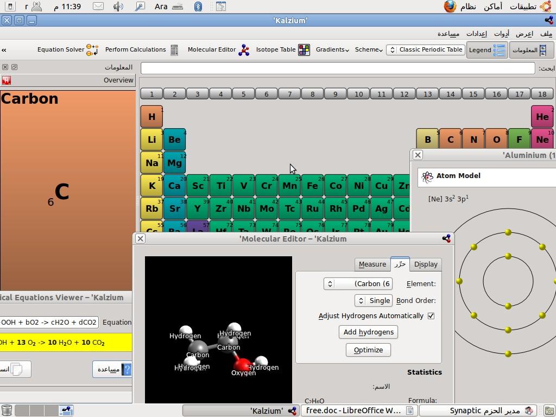Screen dimensions: 556x417
Task: Open Firefox from top panel
Action: (x=450, y=7)
